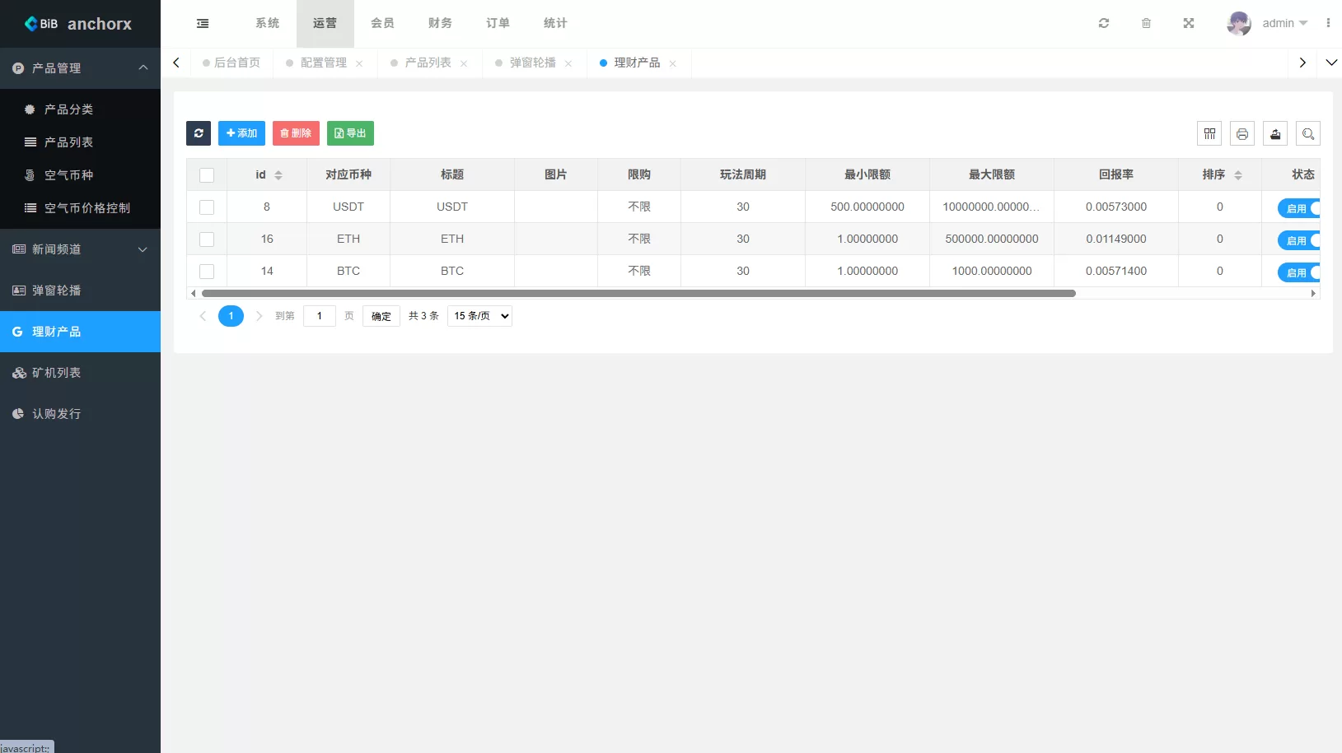1342x753 pixels.
Task: Click the 添加 button to add a product
Action: click(241, 132)
